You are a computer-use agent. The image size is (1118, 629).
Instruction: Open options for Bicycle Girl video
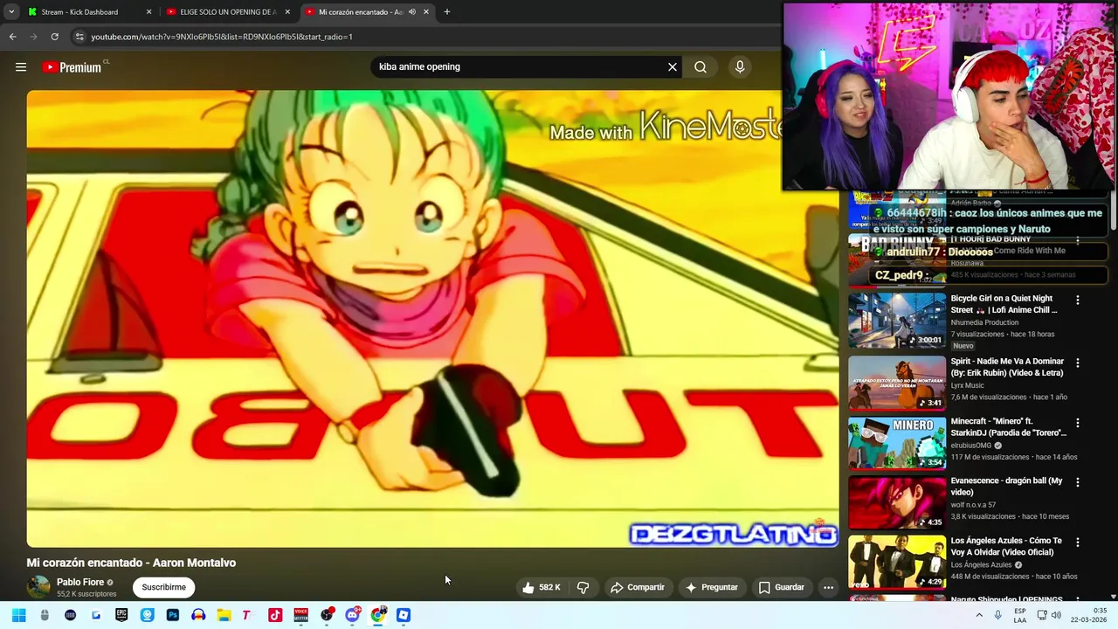(x=1078, y=300)
